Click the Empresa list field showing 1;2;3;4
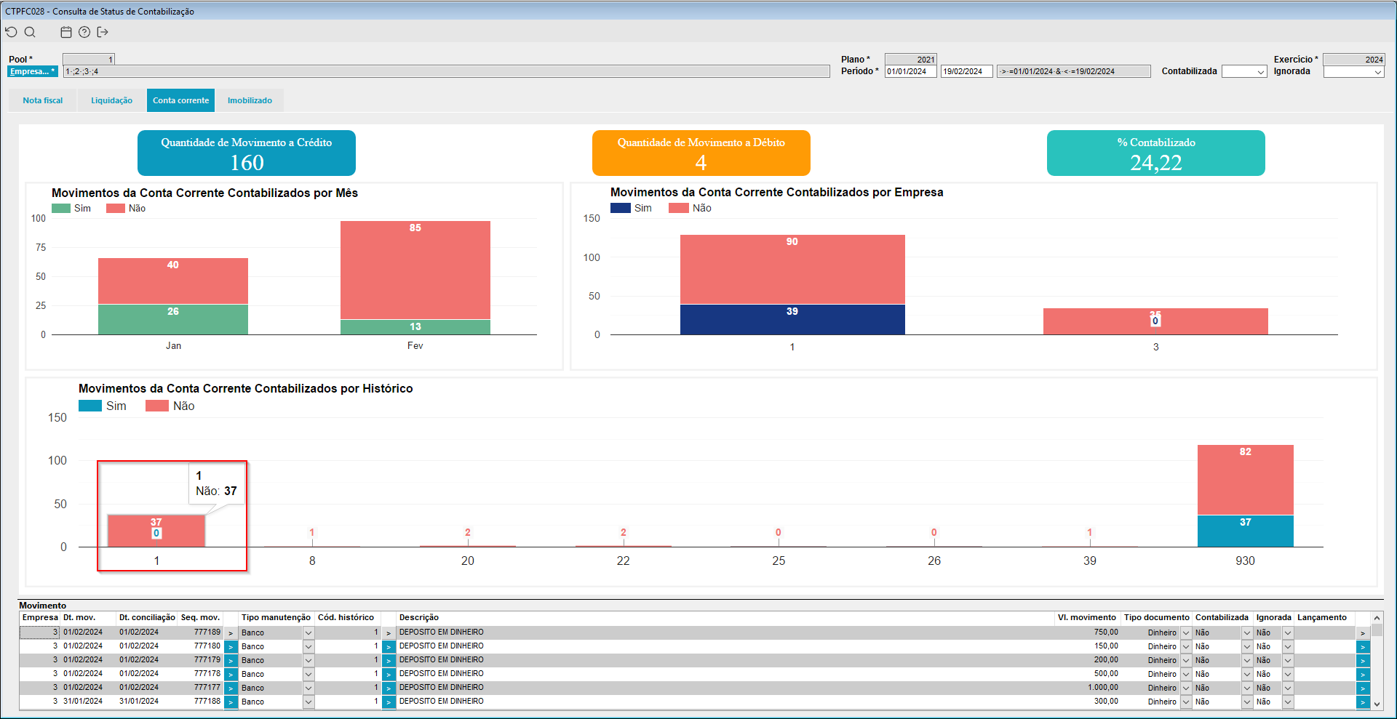 [447, 71]
